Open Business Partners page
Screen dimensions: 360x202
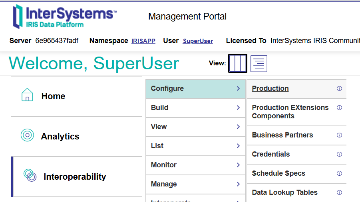pos(282,135)
